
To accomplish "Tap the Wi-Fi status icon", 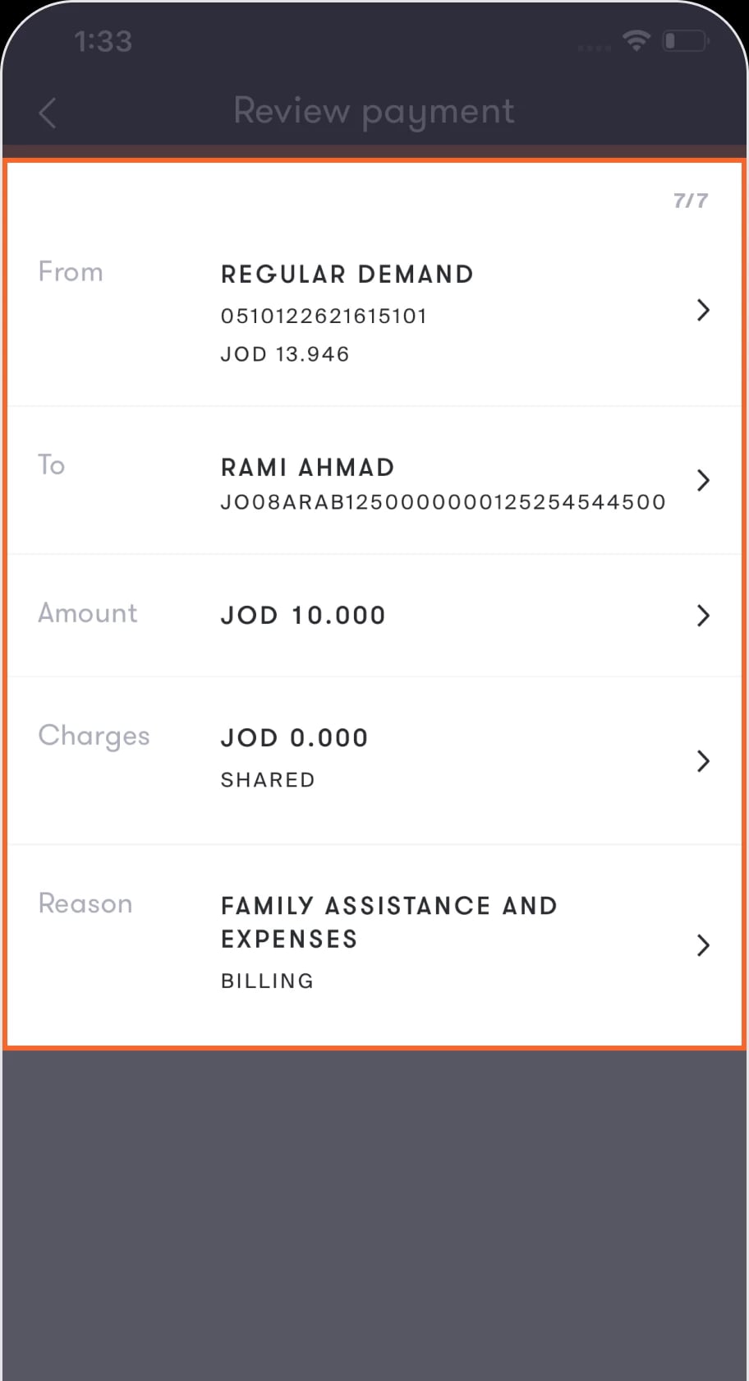I will [x=636, y=40].
